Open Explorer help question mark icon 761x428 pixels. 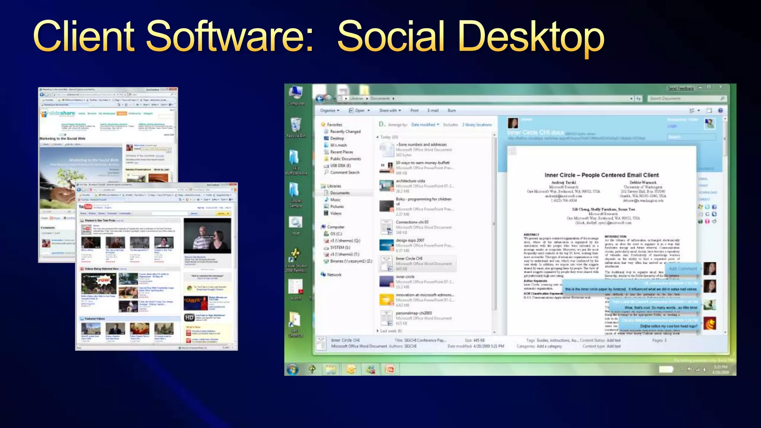point(720,111)
